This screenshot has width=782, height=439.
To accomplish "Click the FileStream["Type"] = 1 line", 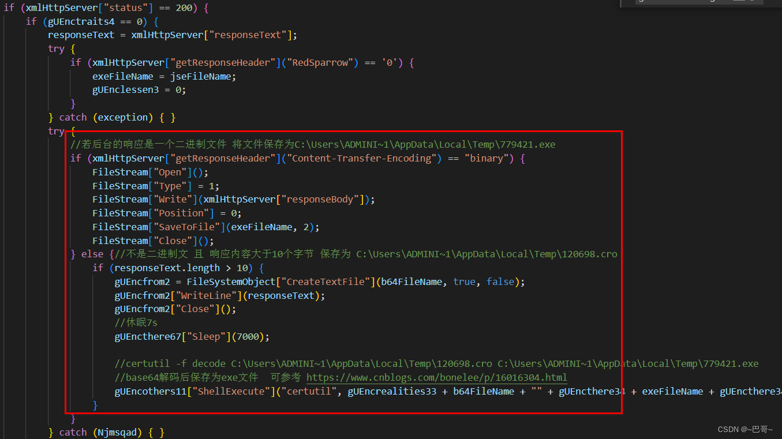I will tap(156, 186).
